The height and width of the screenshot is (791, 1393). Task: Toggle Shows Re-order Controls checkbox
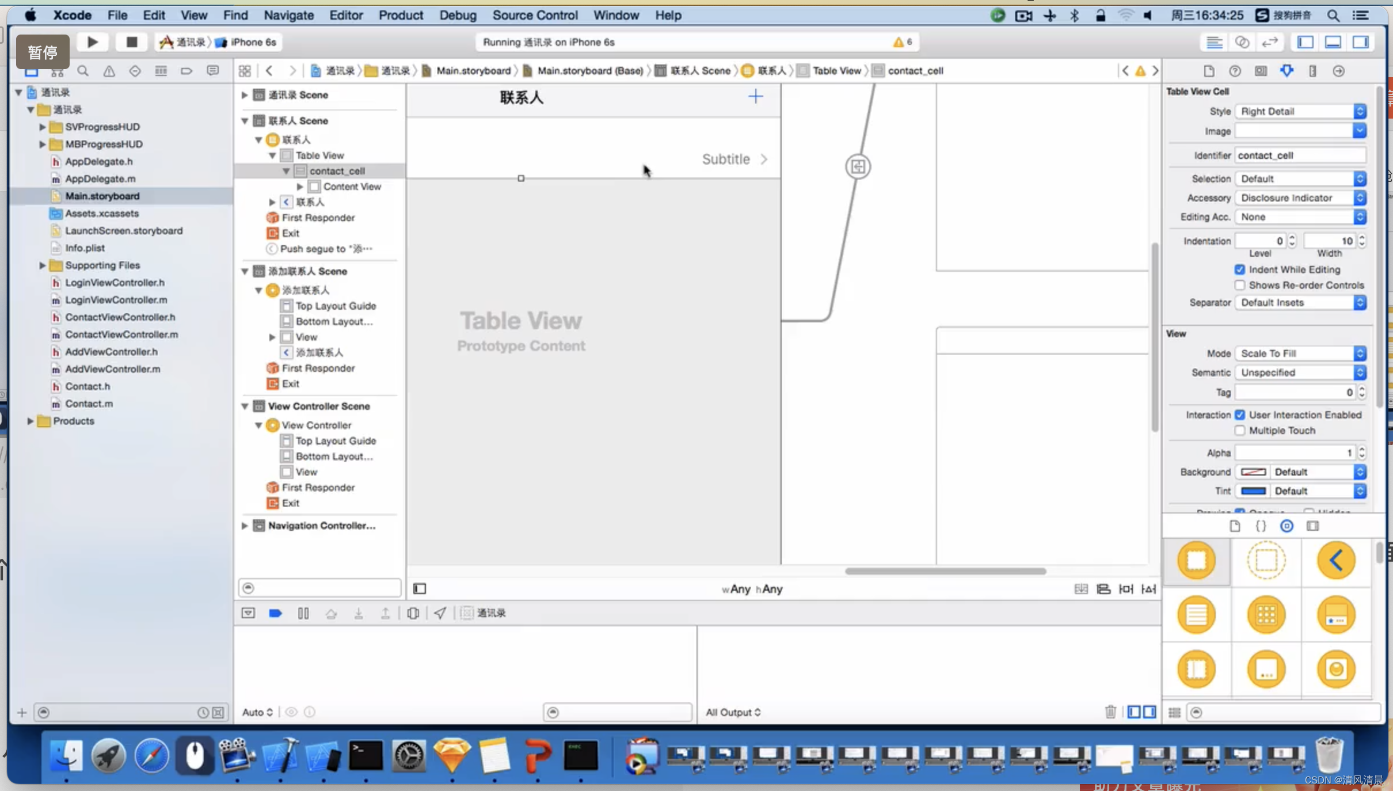(x=1241, y=284)
